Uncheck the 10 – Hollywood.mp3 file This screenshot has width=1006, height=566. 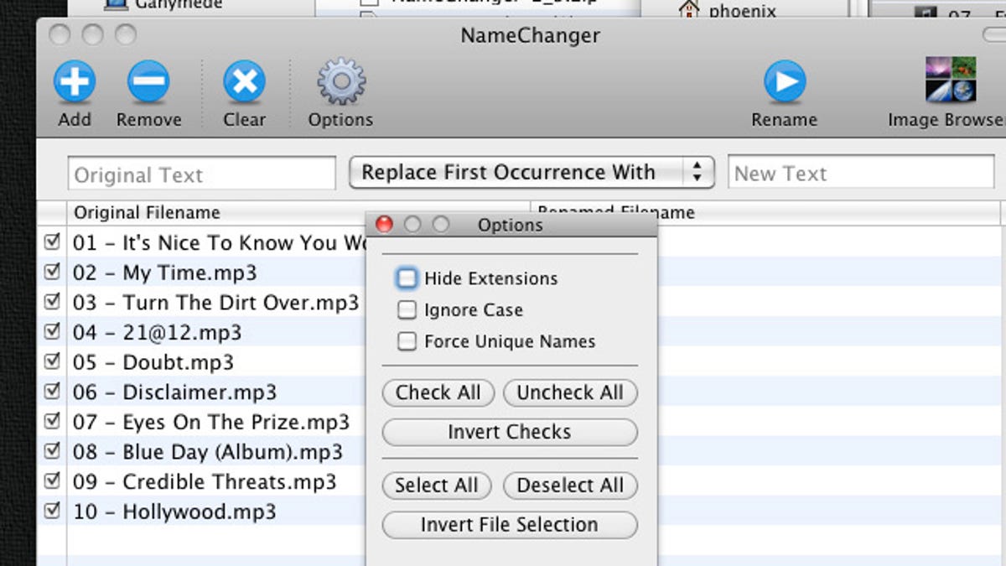point(53,510)
